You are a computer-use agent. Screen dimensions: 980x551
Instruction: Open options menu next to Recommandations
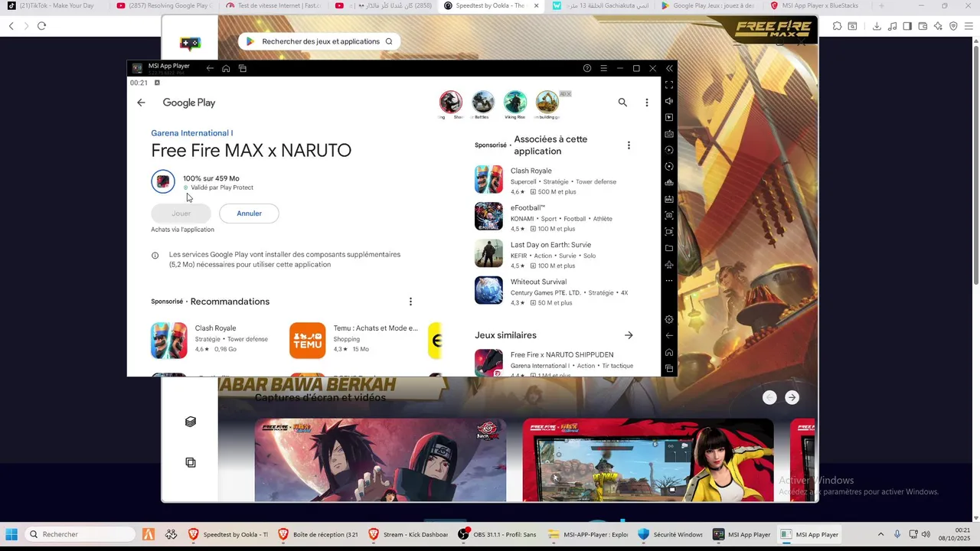[x=410, y=302]
